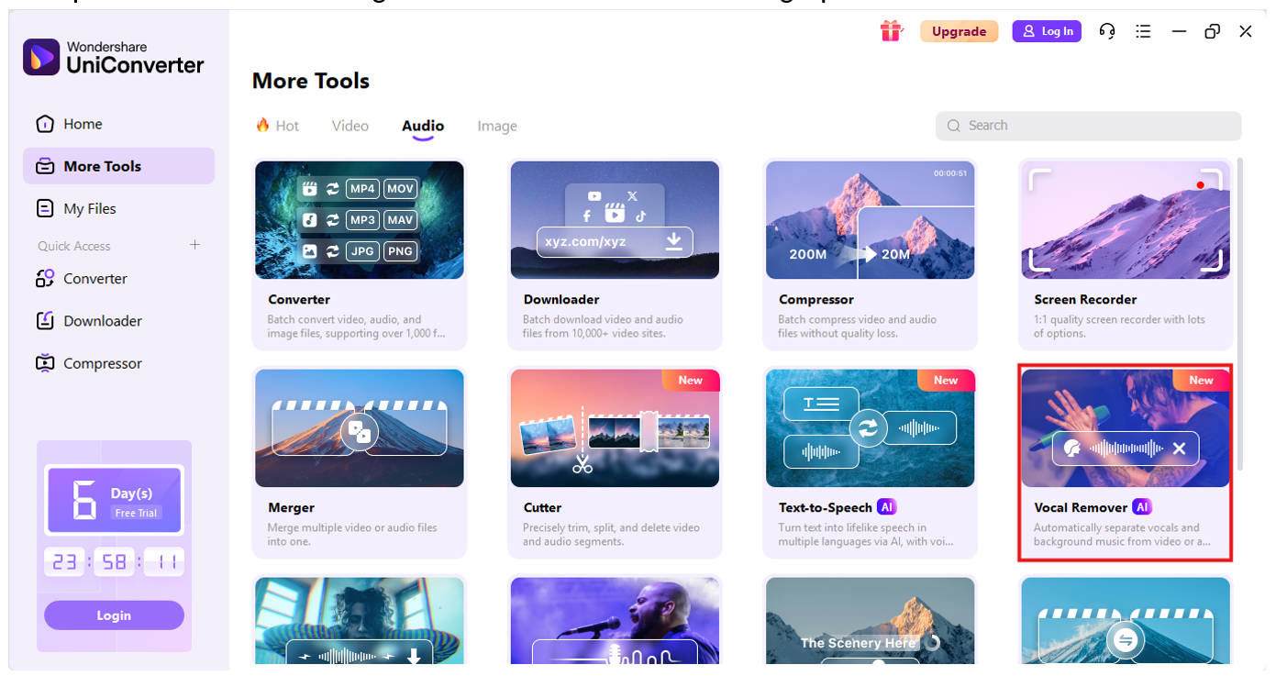Switch to the Hot tab
This screenshot has width=1287, height=687.
coord(278,126)
